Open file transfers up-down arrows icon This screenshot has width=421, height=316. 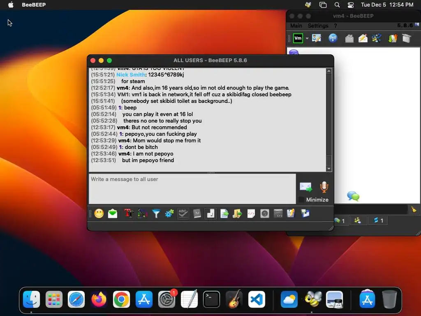point(393,38)
